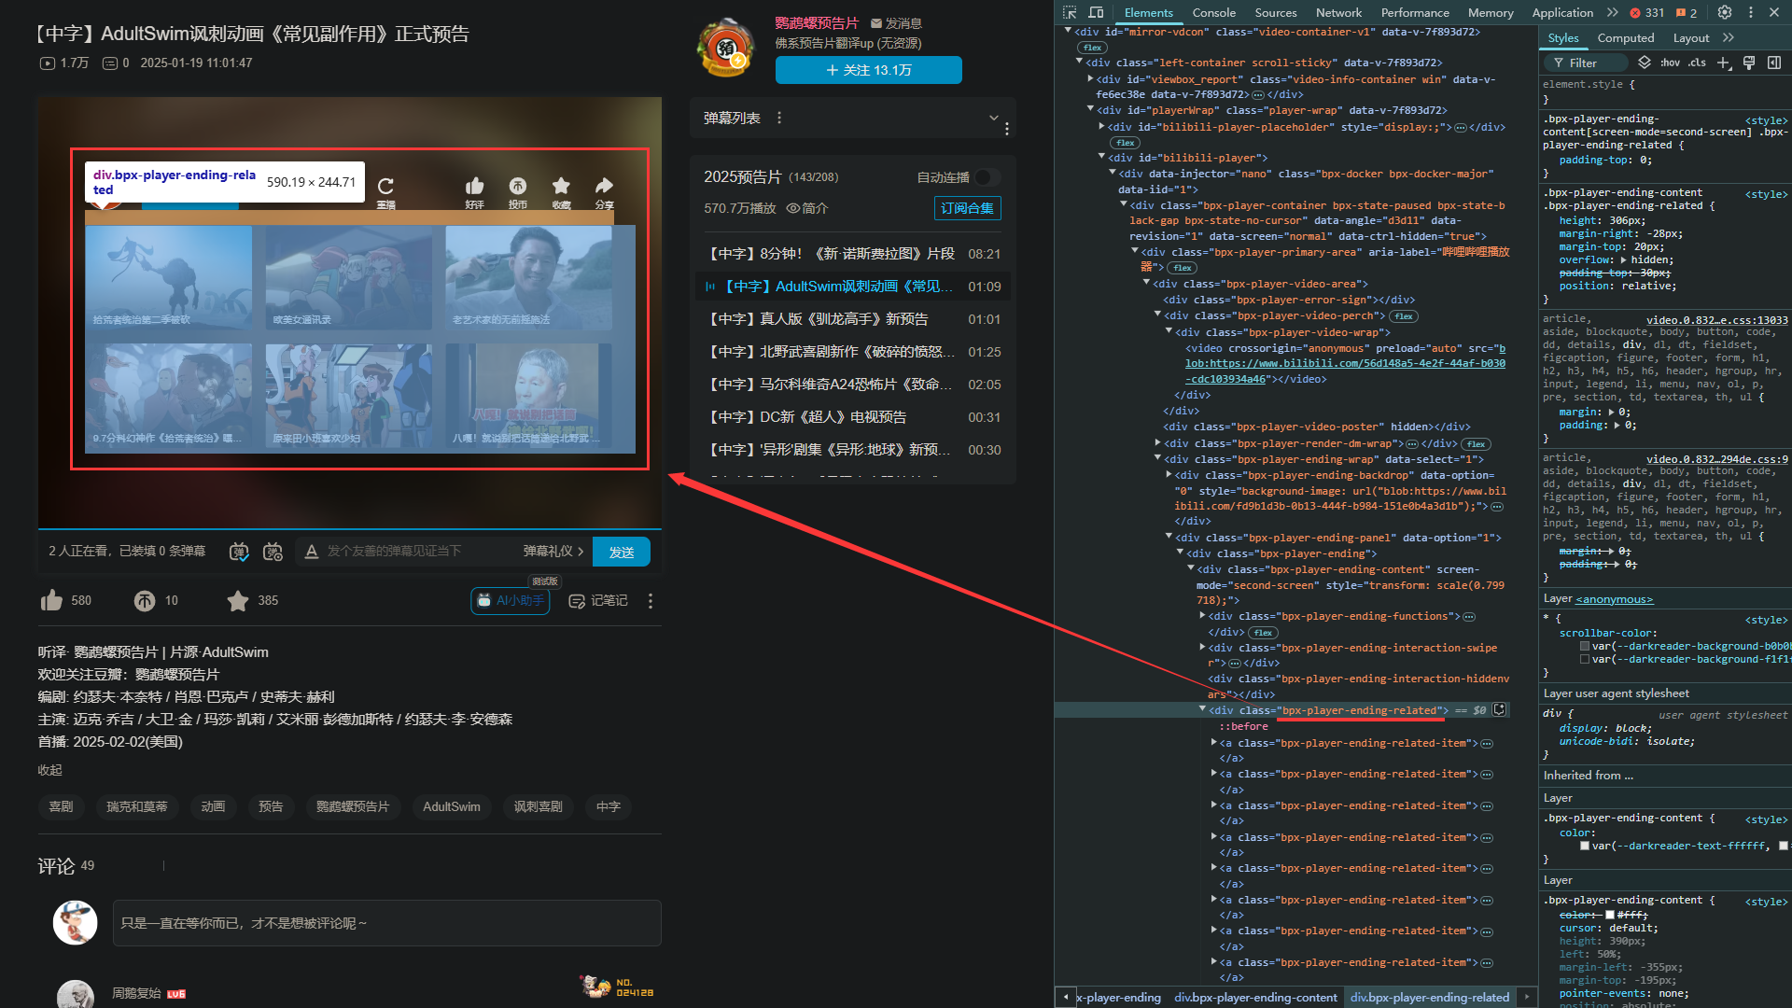Click the 订阅合集 subscribe collection button
Screen dimensions: 1792x1008
967,208
